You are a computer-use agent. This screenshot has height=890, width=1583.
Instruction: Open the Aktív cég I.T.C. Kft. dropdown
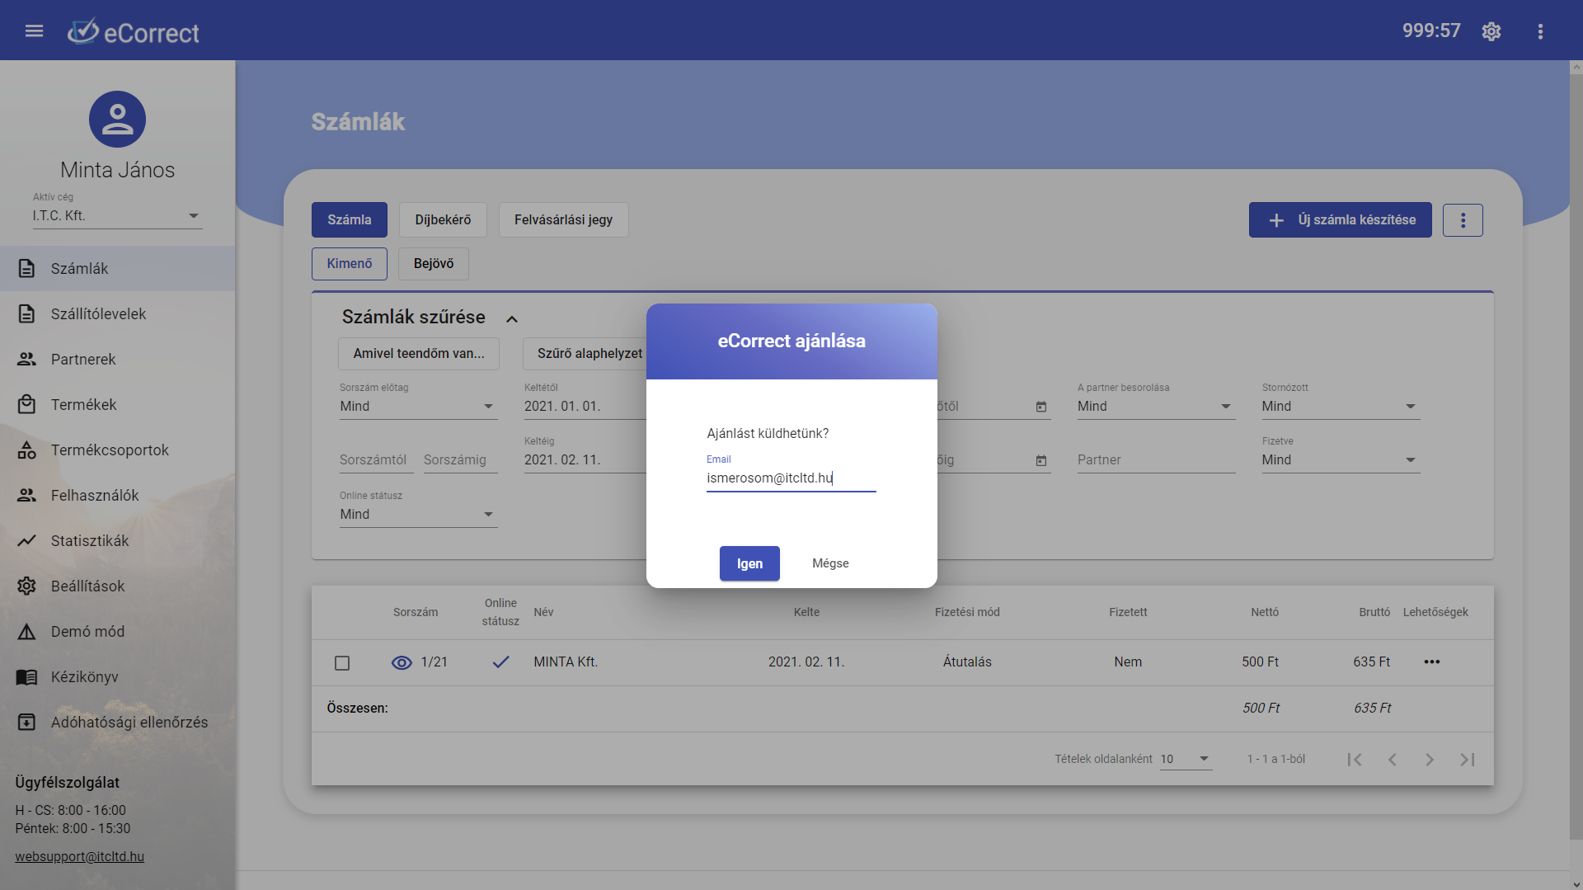pos(117,216)
